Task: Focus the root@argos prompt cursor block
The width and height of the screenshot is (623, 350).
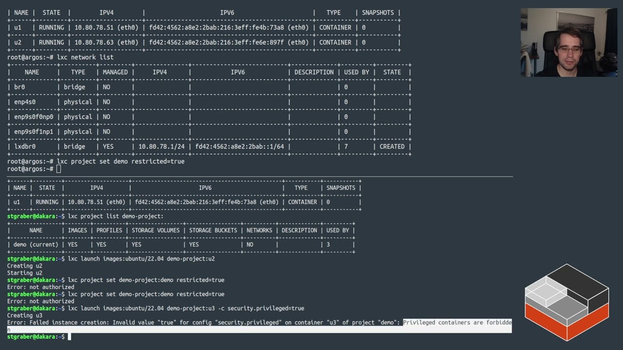Action: [x=59, y=169]
